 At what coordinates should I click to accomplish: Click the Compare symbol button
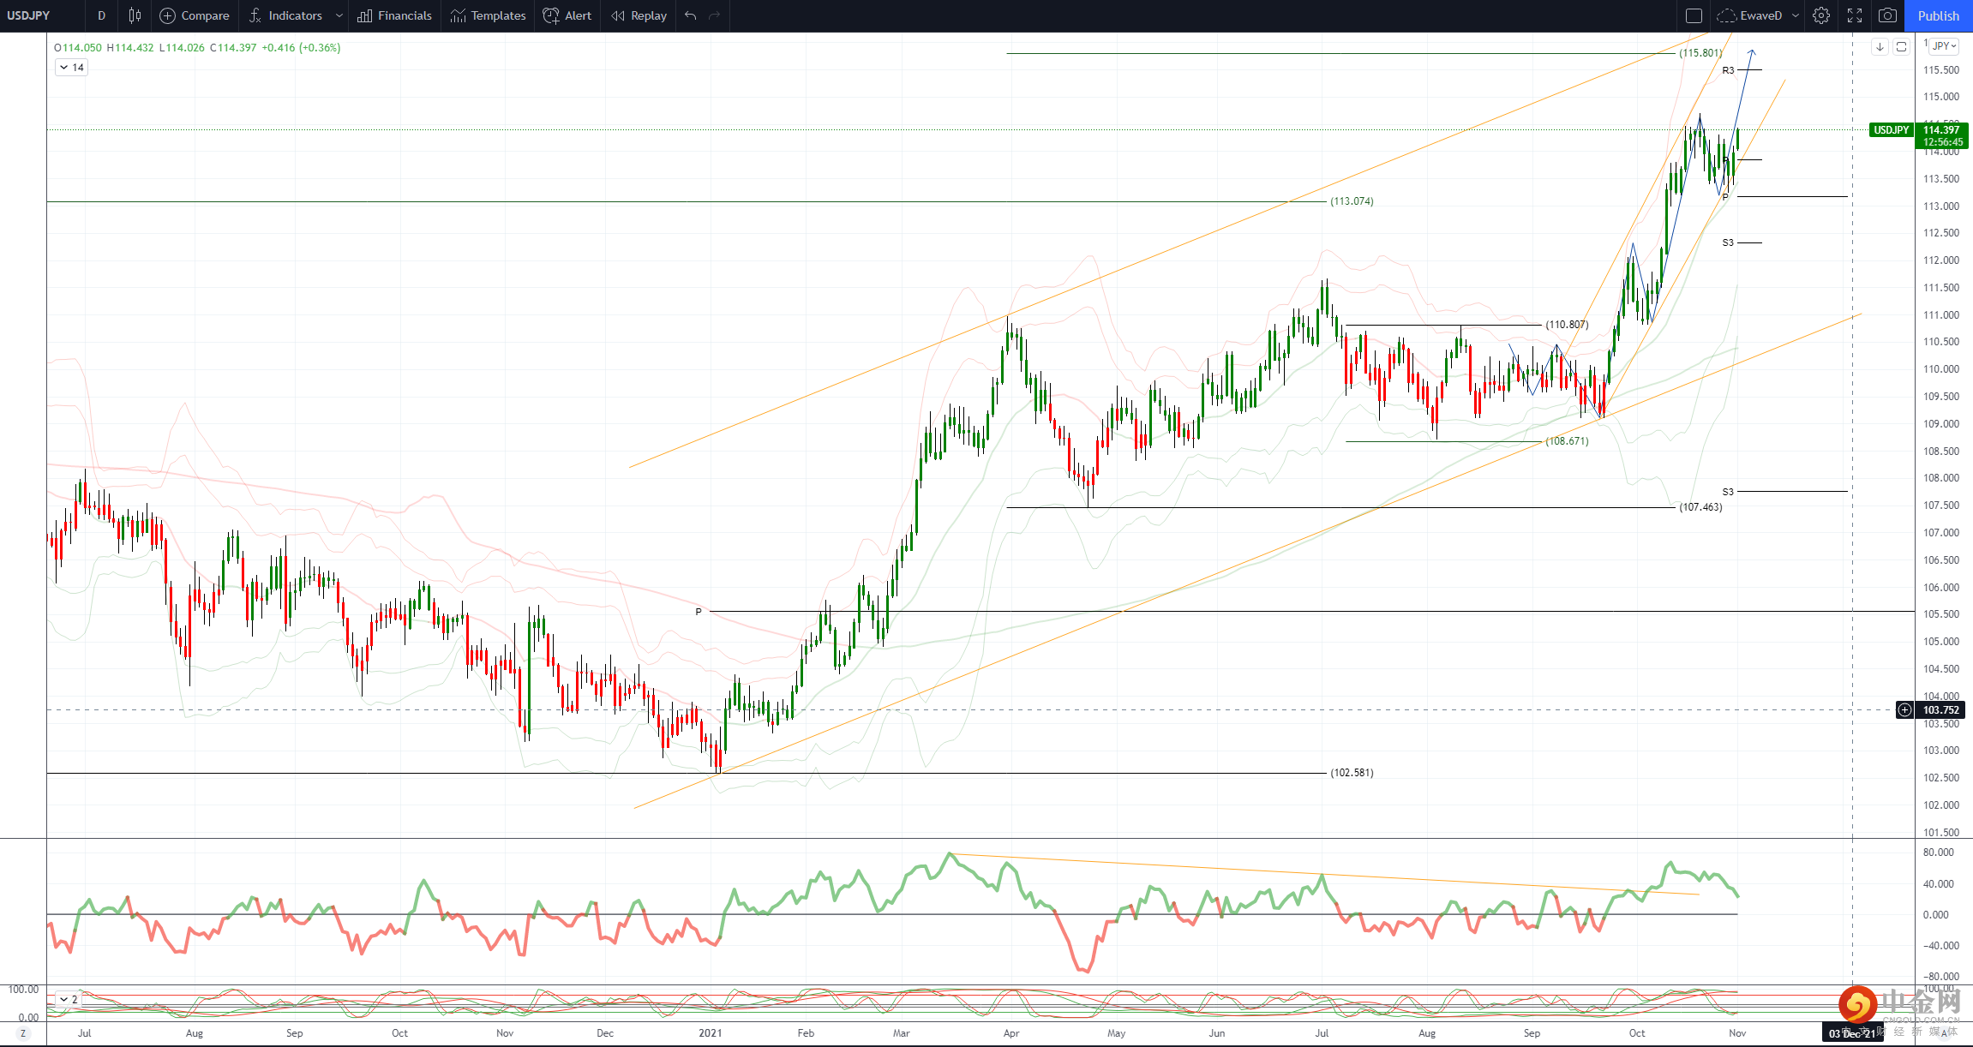(x=195, y=15)
